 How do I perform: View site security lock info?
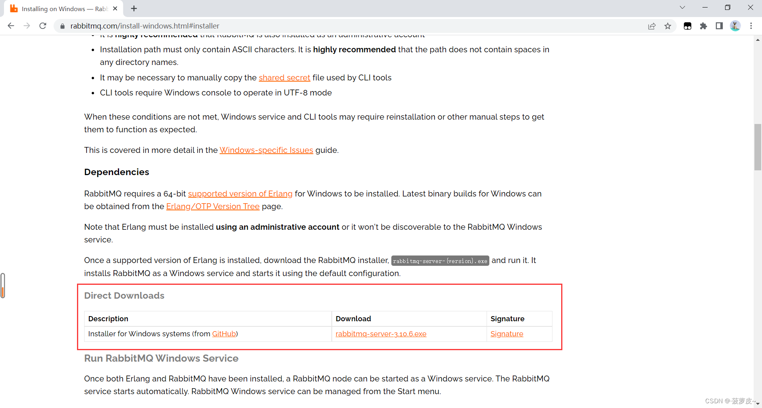point(62,26)
